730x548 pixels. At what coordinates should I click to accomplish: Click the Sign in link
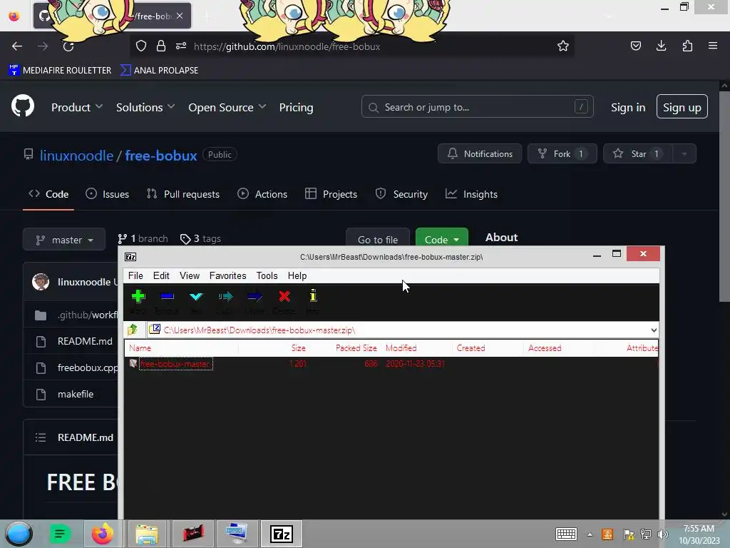pos(628,108)
